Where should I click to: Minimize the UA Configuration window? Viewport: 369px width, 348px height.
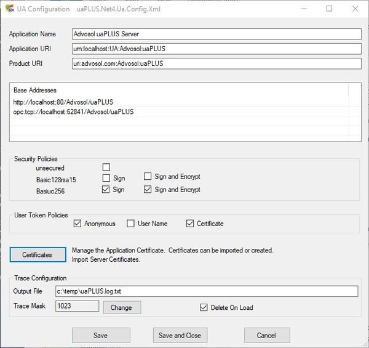pyautogui.click(x=302, y=9)
